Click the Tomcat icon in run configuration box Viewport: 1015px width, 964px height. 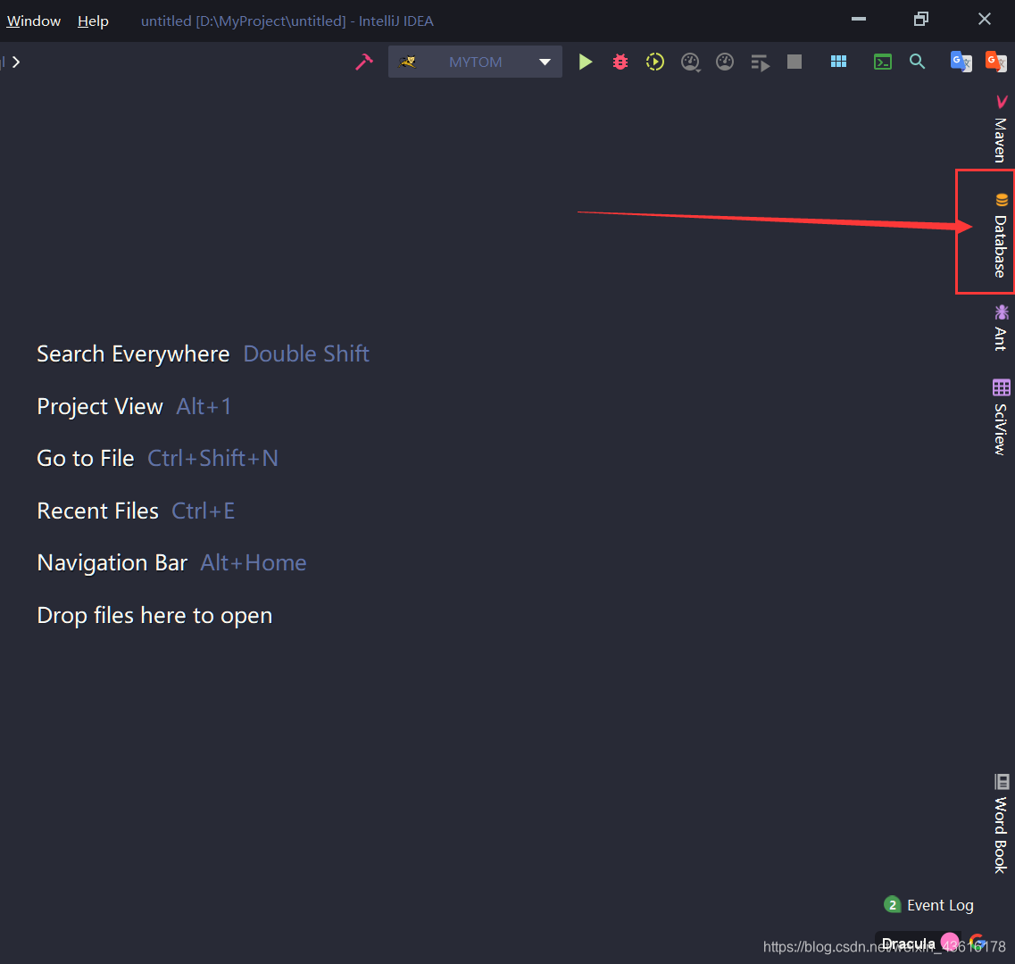tap(407, 62)
